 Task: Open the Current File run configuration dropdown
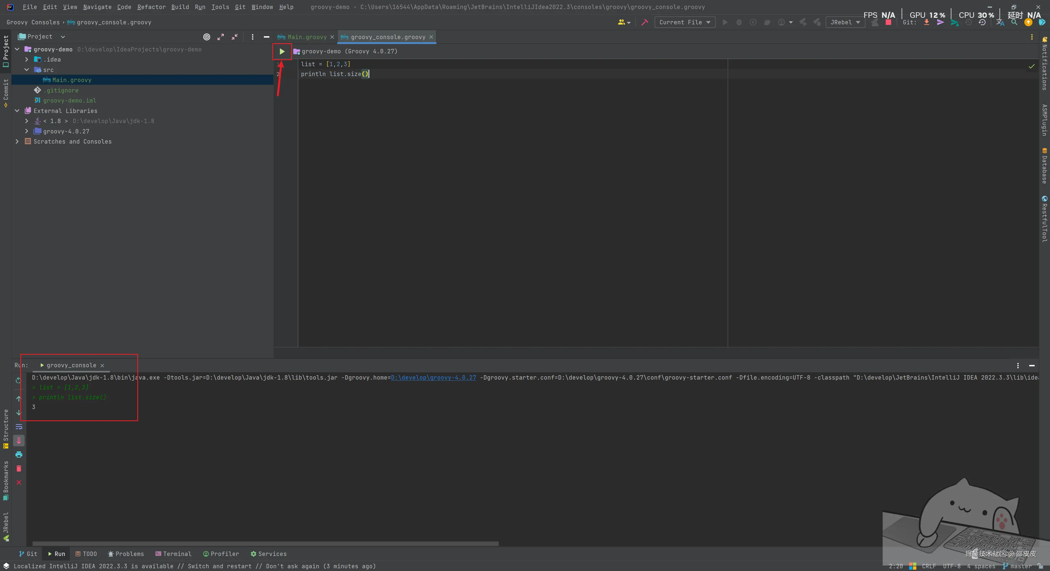[684, 22]
